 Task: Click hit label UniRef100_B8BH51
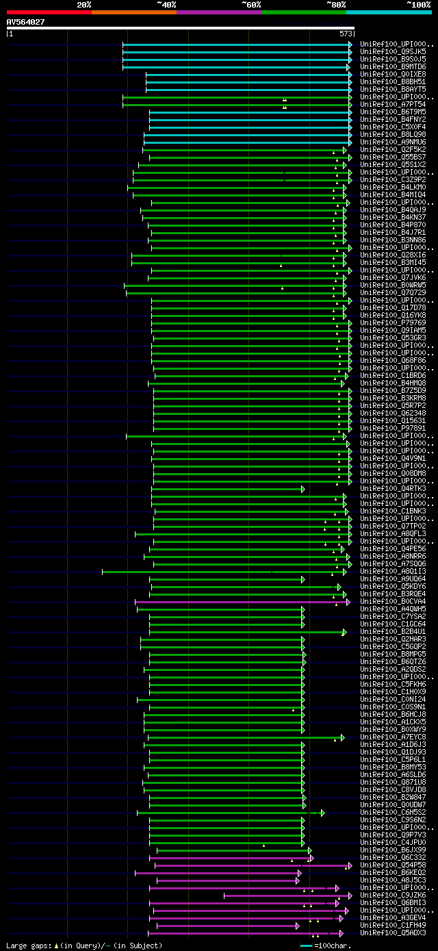(x=394, y=81)
